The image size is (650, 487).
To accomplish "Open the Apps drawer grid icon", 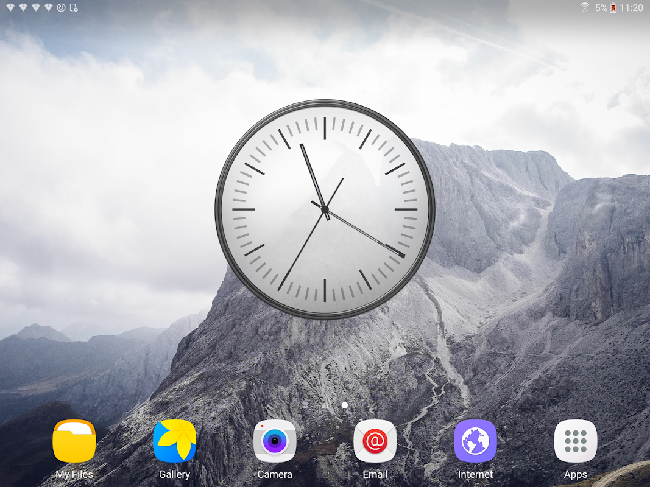I will click(x=576, y=441).
